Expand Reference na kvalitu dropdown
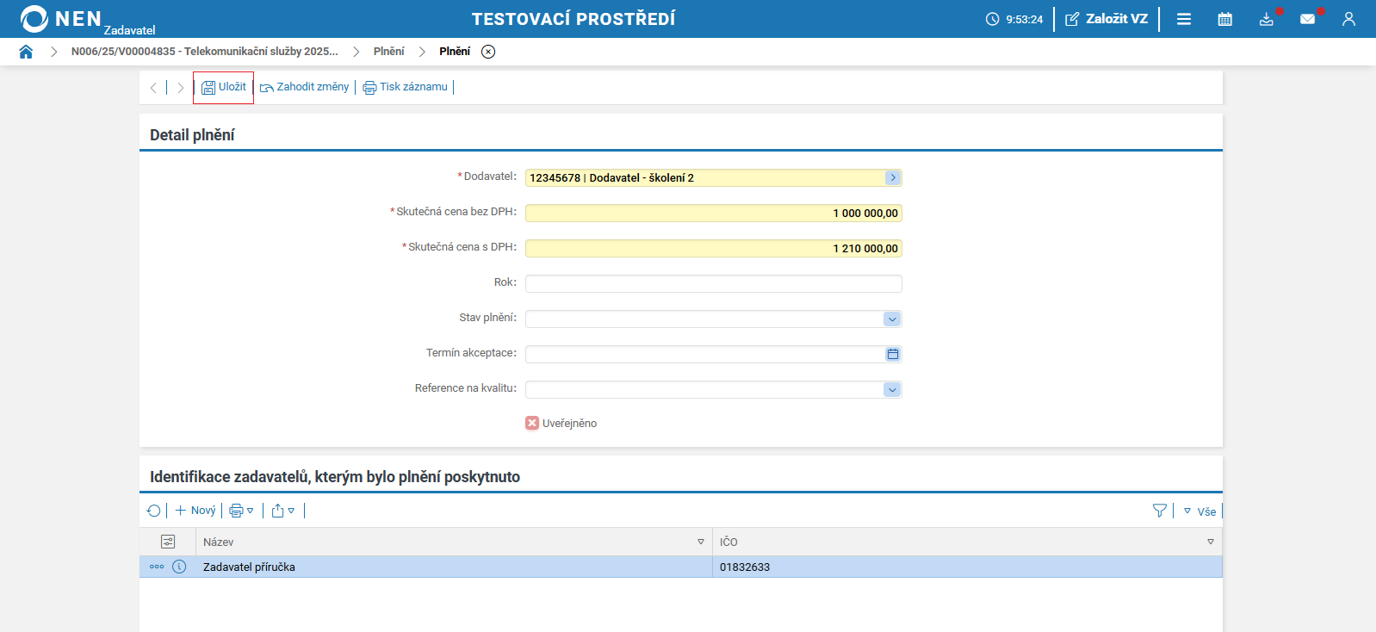Viewport: 1376px width, 632px height. [892, 390]
